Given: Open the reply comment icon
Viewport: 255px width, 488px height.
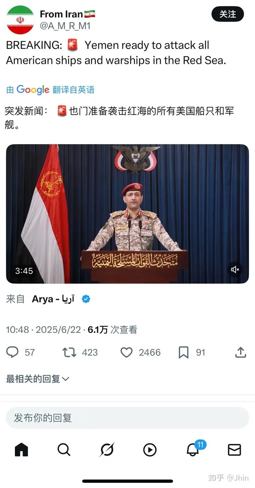Looking at the screenshot, I should click(x=13, y=352).
